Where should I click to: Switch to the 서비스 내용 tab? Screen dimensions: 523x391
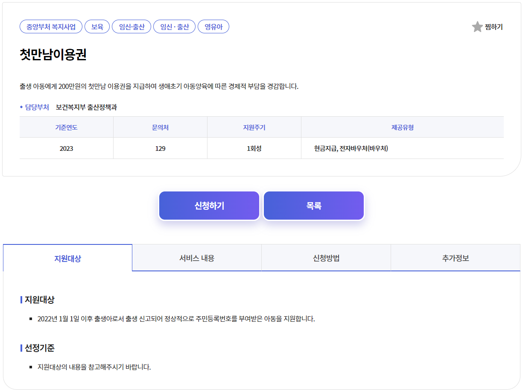click(197, 257)
